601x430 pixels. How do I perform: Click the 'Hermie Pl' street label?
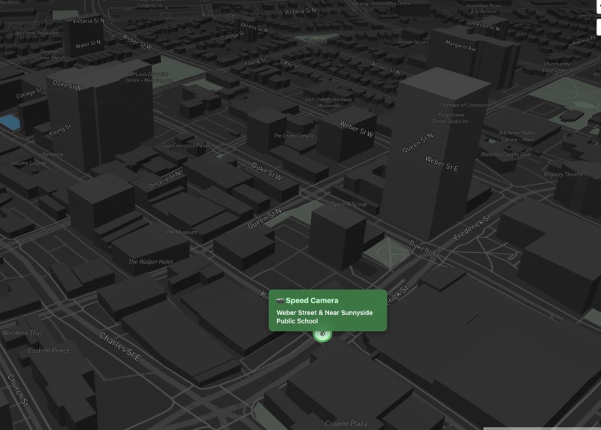pos(584,41)
